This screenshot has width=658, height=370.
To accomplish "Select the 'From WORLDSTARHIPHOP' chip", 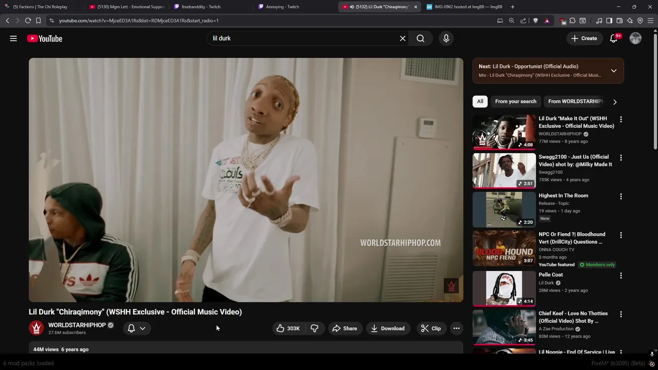I will 575,101.
